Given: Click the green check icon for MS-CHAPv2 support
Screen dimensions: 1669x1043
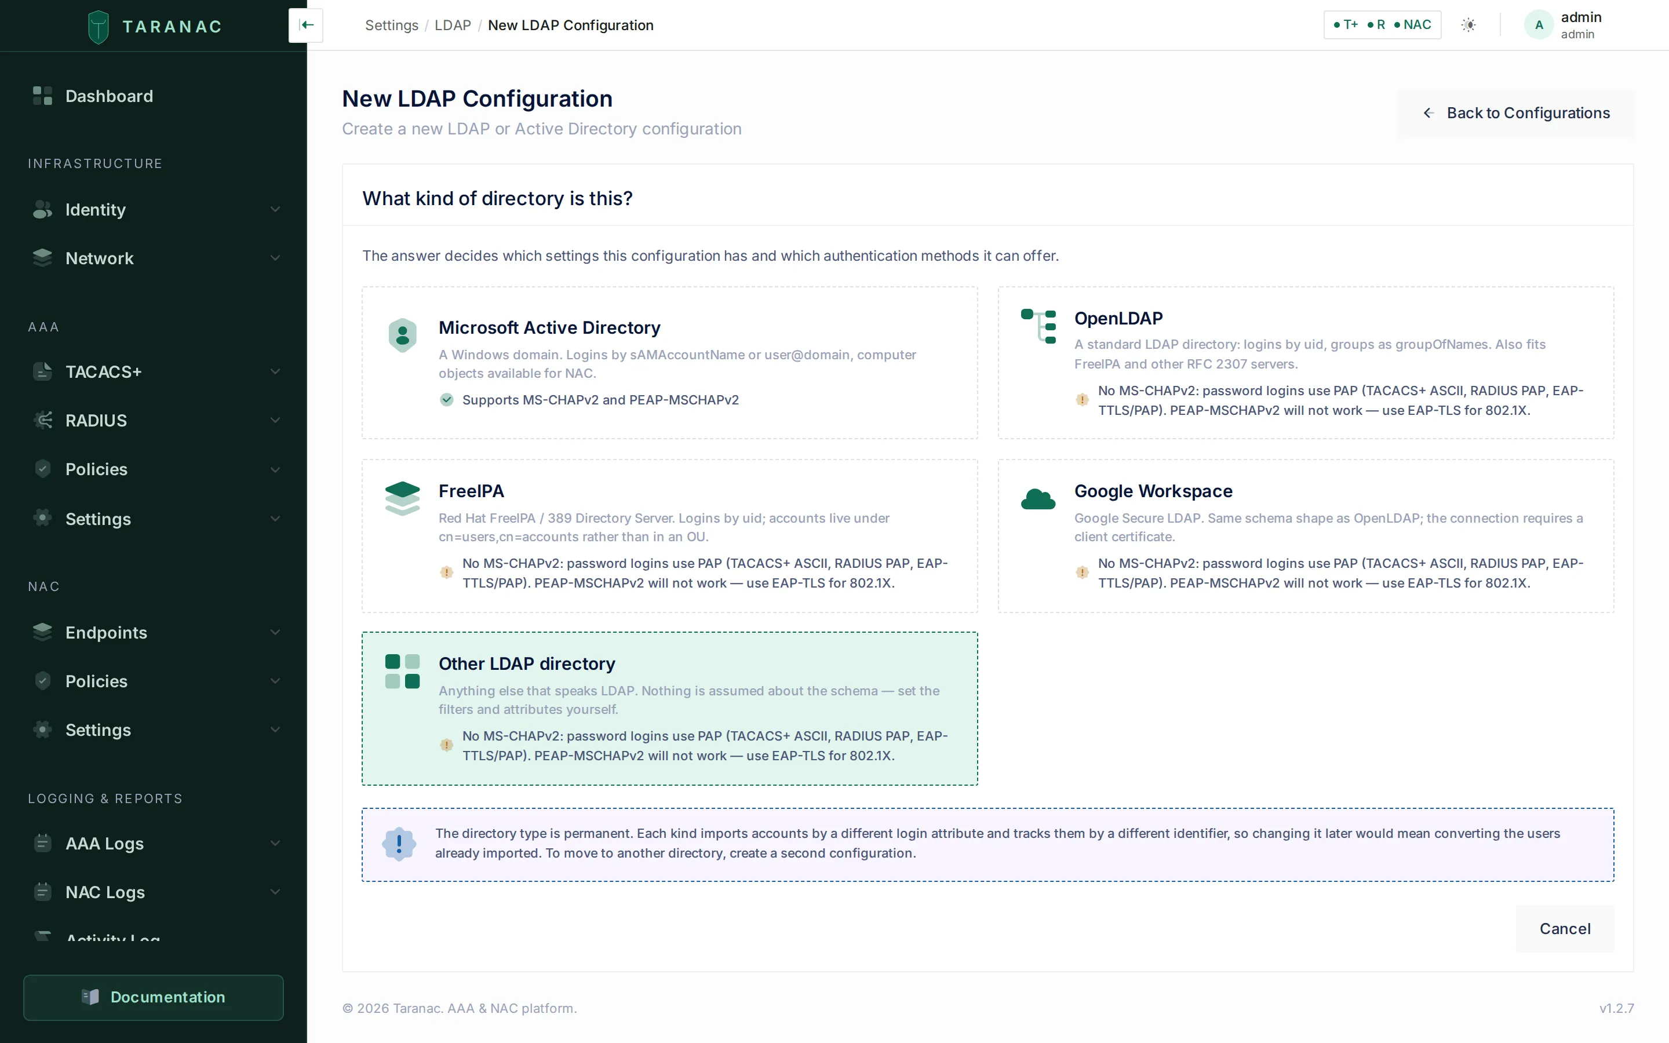Looking at the screenshot, I should tap(447, 400).
